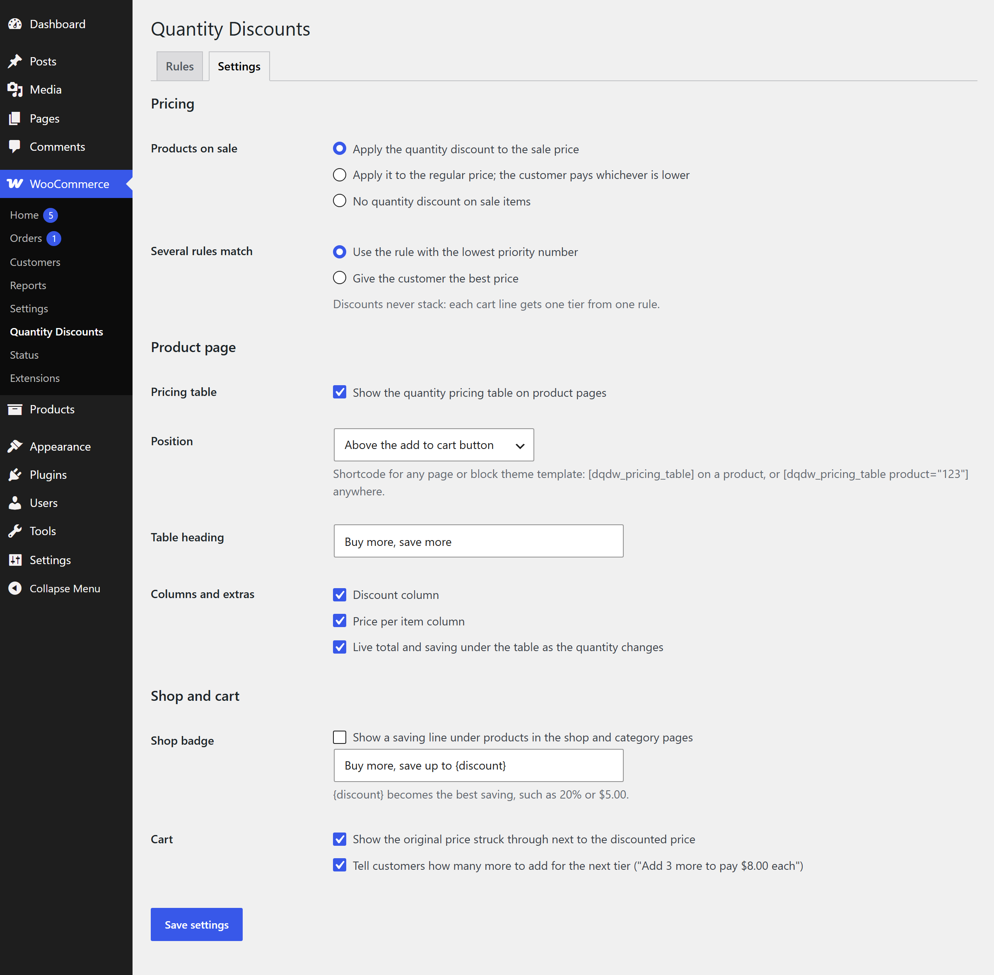Toggle the Price per item column checkbox
This screenshot has height=975, width=994.
click(340, 620)
